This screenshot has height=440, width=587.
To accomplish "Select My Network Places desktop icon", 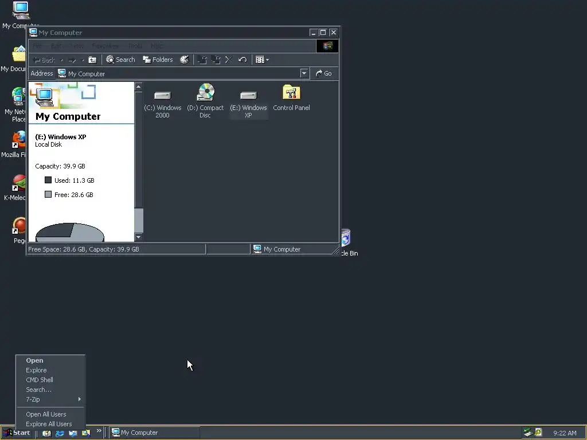I will click(x=14, y=105).
